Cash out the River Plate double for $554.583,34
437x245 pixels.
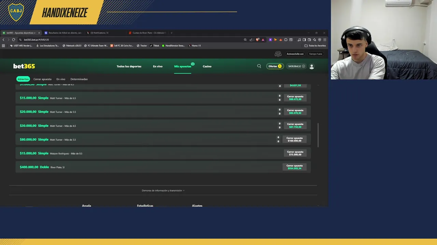294,167
